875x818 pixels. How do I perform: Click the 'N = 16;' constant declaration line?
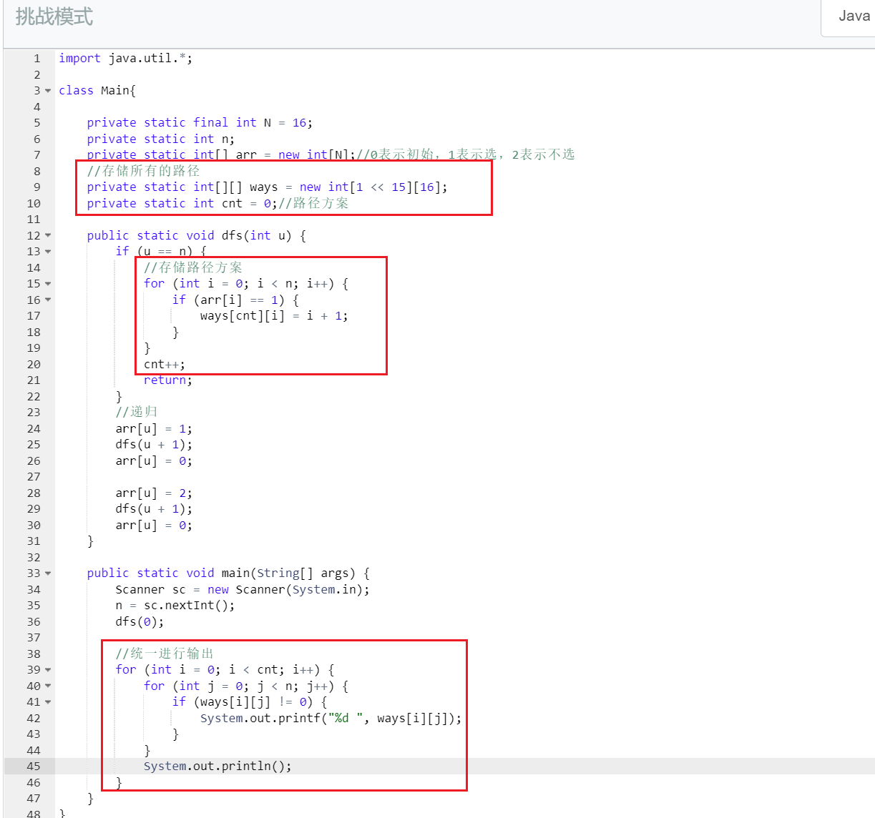pos(200,123)
